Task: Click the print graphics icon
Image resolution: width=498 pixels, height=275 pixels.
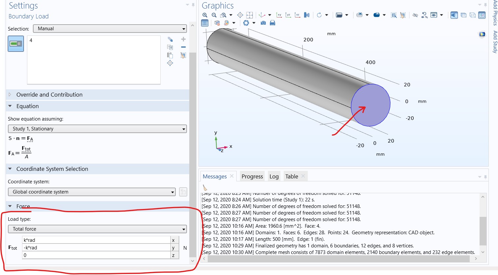Action: (273, 23)
